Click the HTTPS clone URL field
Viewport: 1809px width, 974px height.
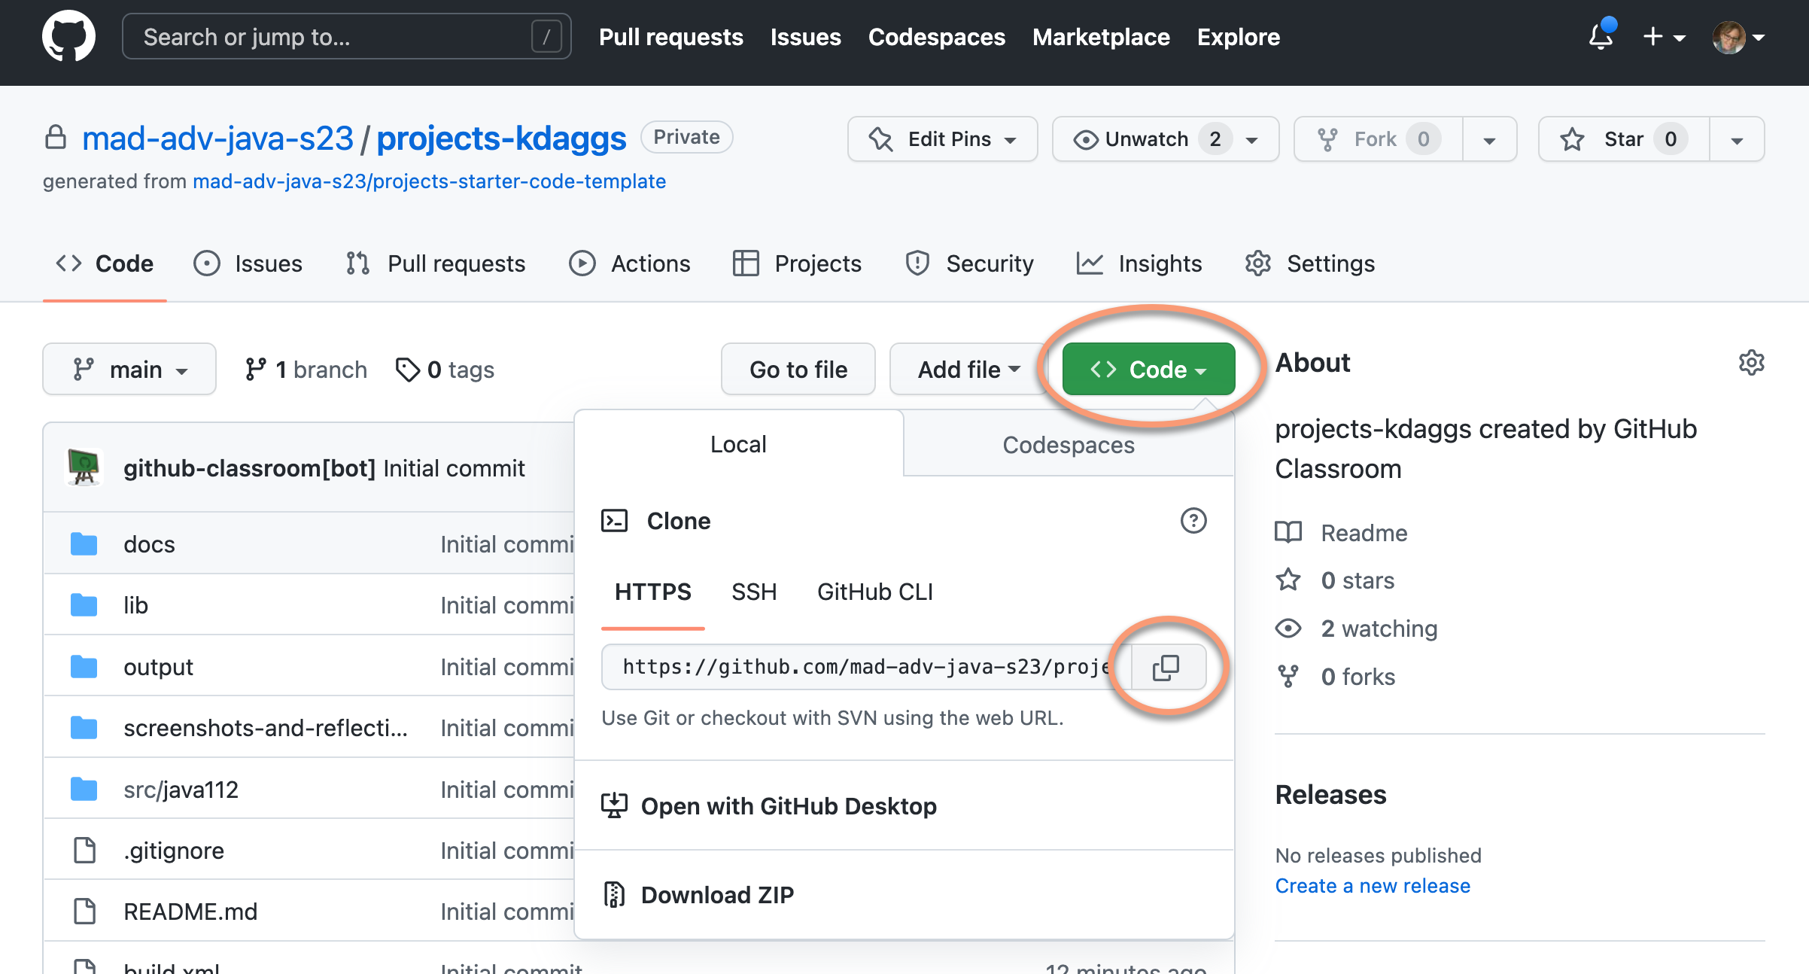866,667
